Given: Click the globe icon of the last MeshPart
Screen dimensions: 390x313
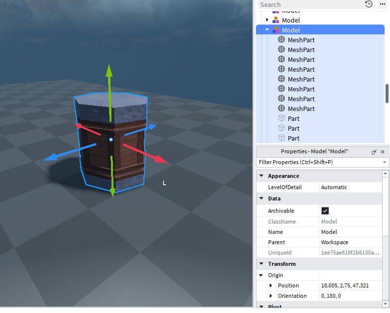Looking at the screenshot, I should (x=281, y=108).
